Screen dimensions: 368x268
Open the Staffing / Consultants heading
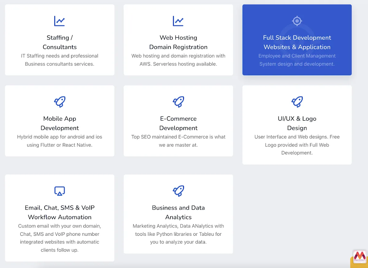pos(59,42)
